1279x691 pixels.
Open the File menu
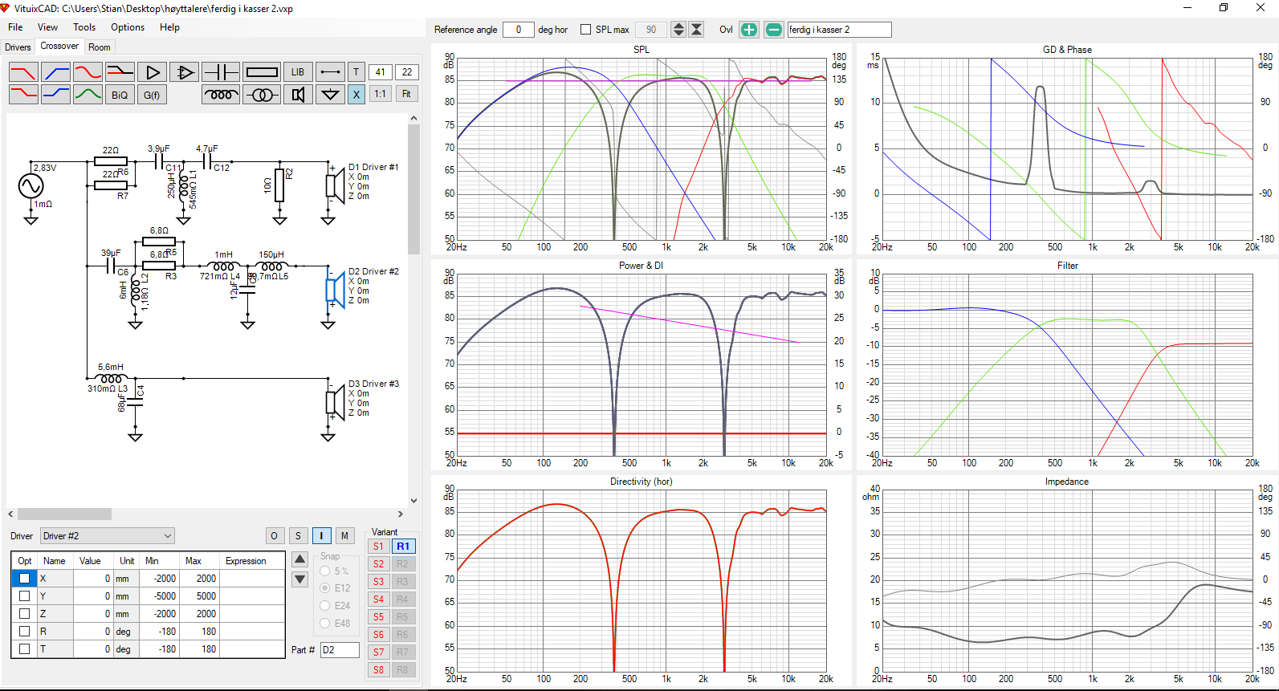coord(15,27)
